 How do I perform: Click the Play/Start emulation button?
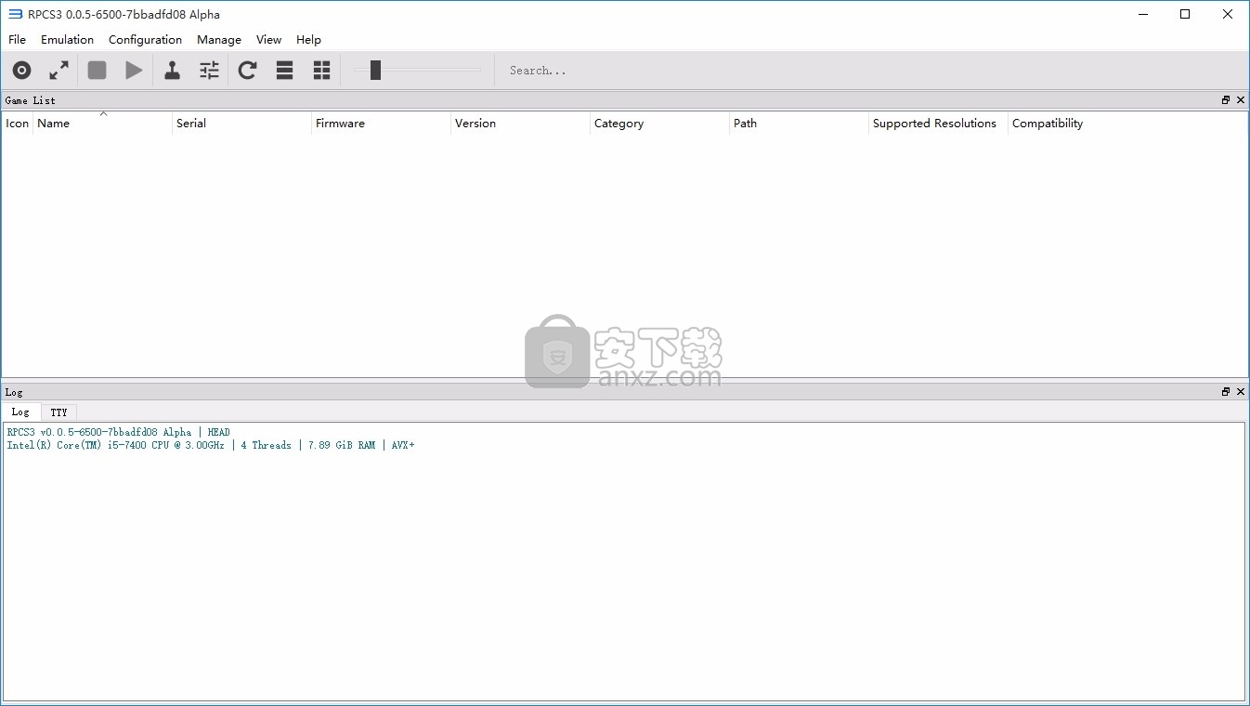point(134,70)
